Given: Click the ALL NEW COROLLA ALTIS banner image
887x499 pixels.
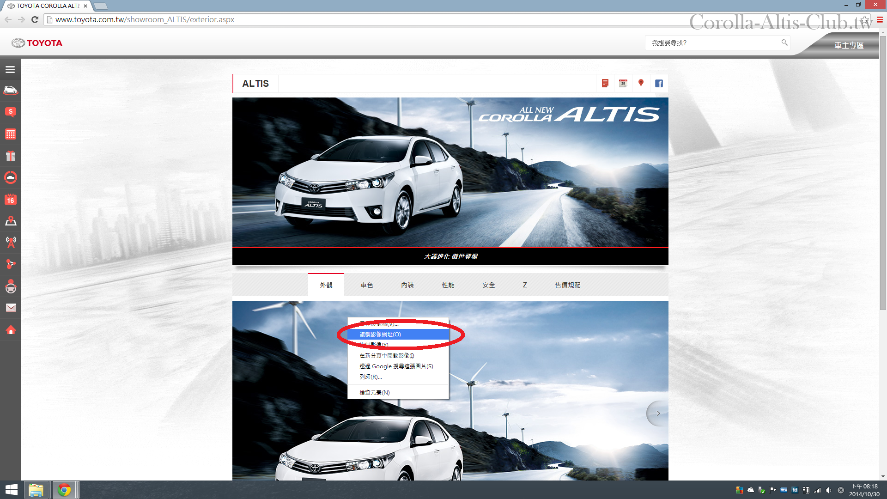Looking at the screenshot, I should [450, 172].
